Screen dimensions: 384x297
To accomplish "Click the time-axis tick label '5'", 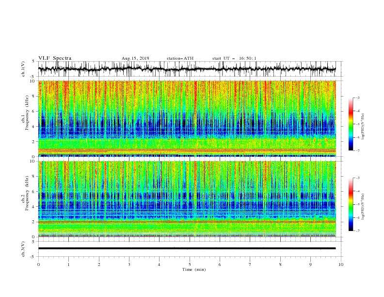I will [190, 264].
